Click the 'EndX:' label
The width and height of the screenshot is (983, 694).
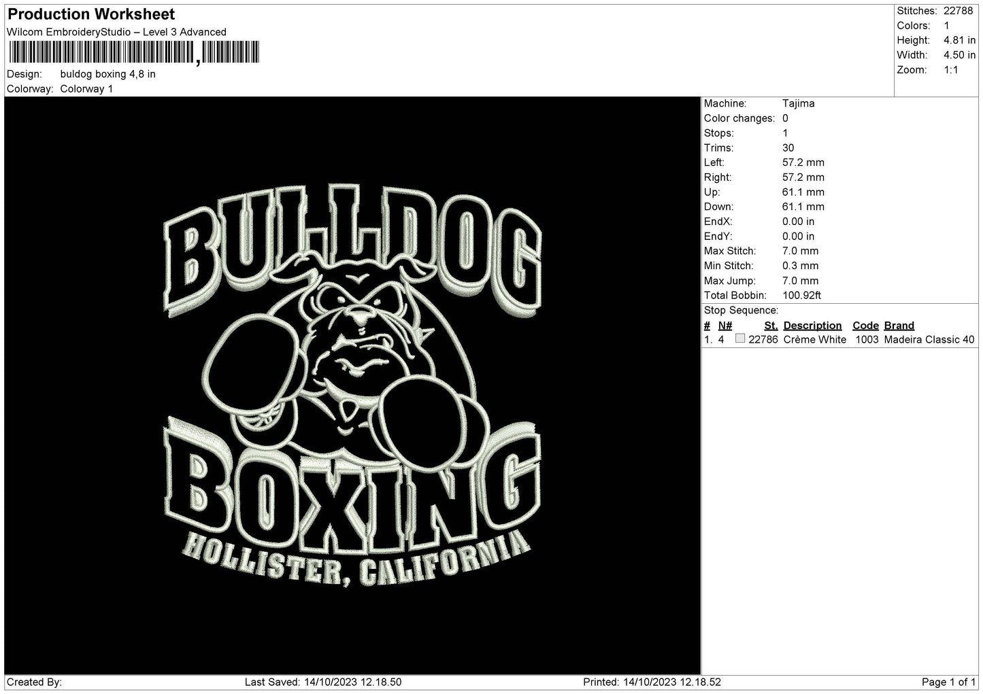718,222
